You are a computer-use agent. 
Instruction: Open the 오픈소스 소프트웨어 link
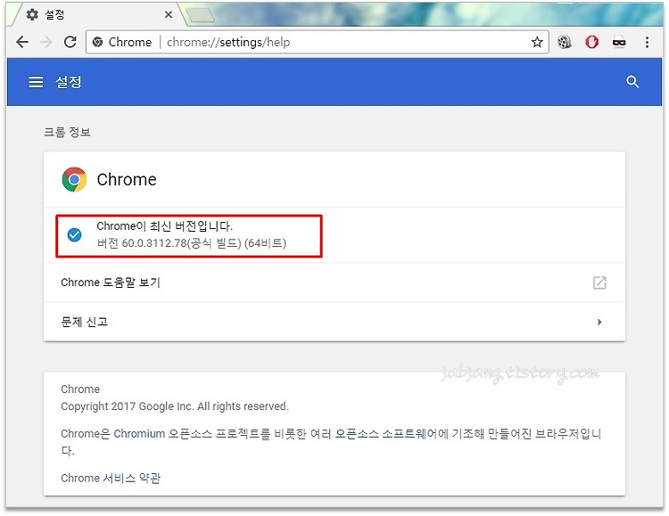coord(385,434)
